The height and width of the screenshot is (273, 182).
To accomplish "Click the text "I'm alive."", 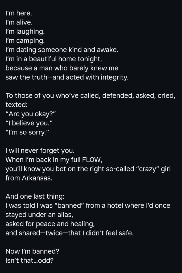I will [19, 22].
